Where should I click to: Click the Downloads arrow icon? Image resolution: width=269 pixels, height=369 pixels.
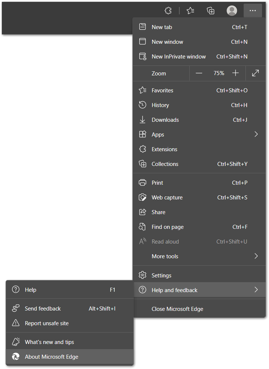tap(143, 120)
